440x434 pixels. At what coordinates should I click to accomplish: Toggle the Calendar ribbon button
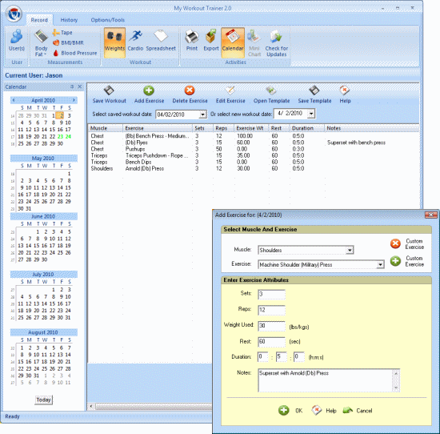pos(233,42)
